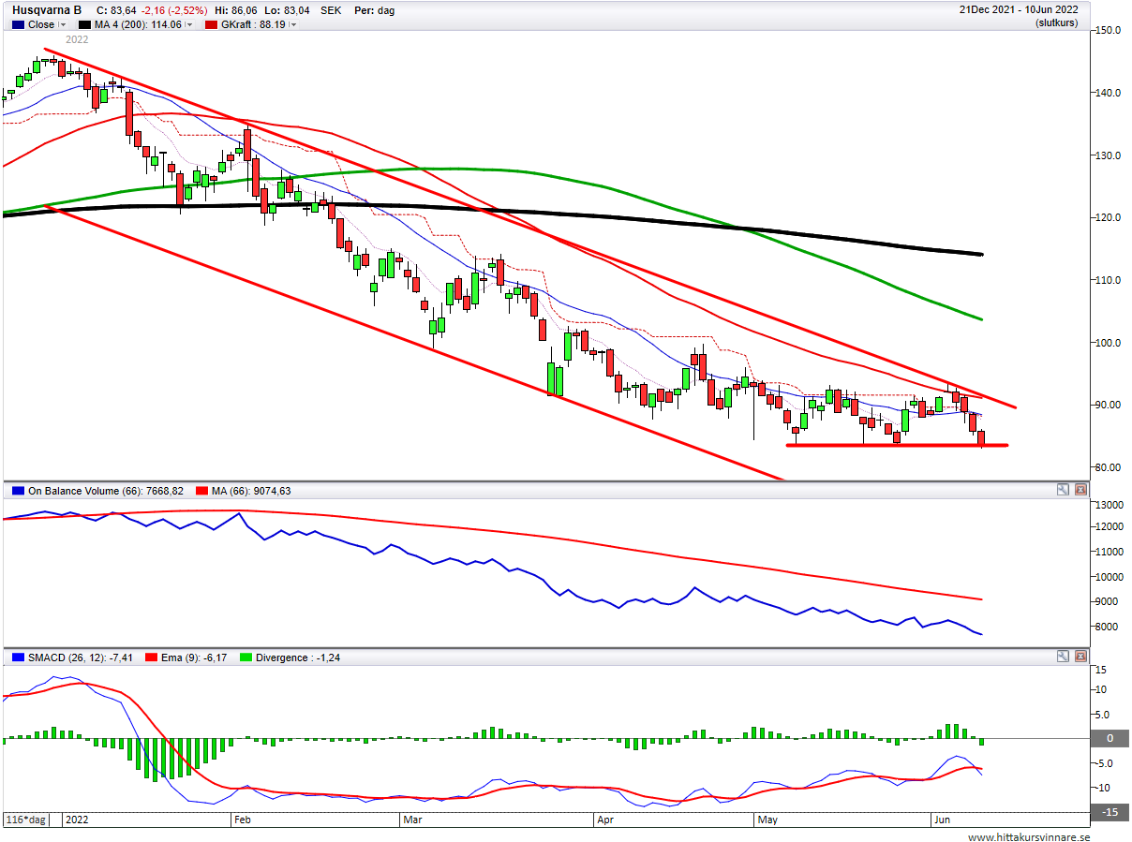
Task: Select the Husqvarna B title
Action: [47, 10]
